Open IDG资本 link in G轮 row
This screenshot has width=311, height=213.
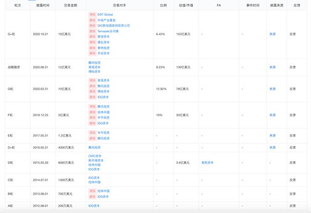pos(103,97)
